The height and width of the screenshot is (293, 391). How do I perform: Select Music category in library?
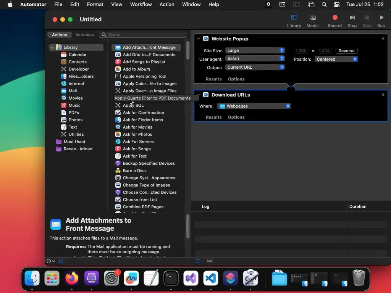tap(74, 105)
